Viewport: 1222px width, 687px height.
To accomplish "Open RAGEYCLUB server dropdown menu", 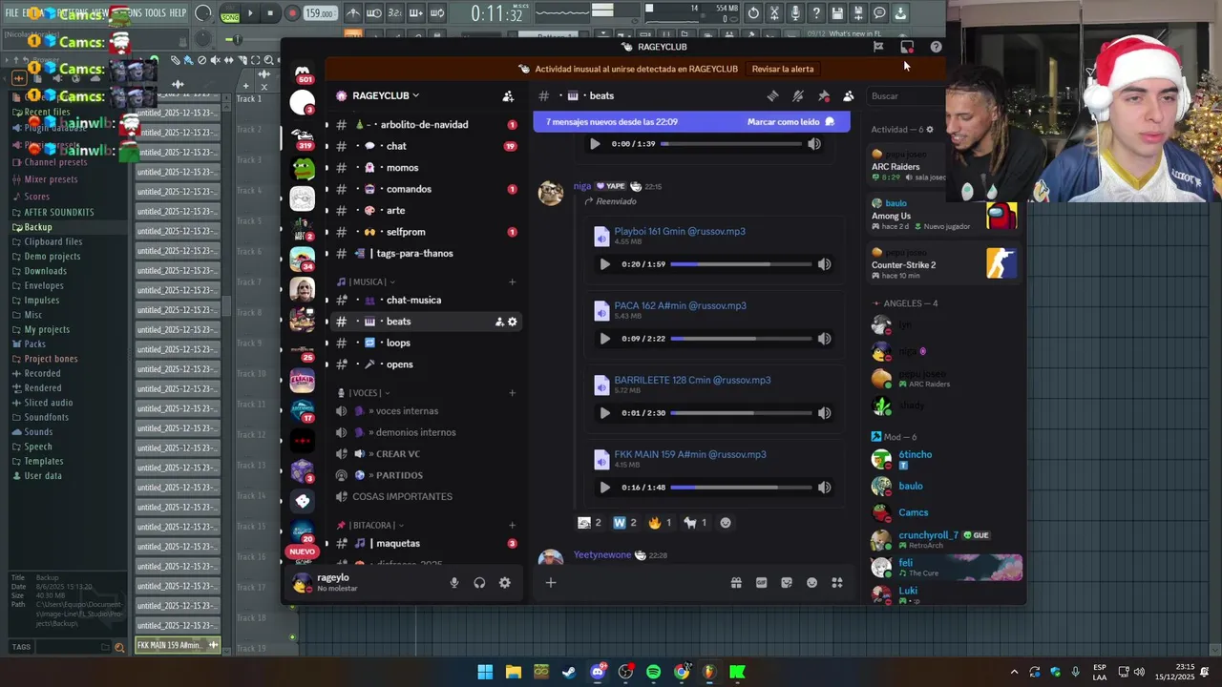I will (386, 95).
